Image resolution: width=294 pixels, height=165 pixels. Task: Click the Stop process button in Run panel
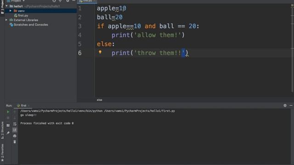(8, 118)
